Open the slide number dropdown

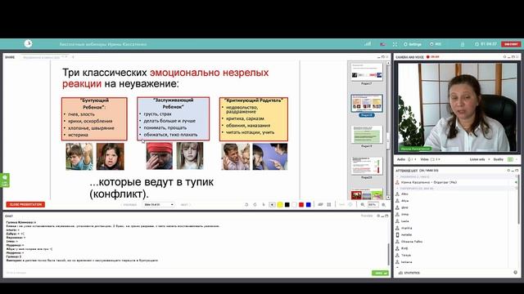[159, 205]
